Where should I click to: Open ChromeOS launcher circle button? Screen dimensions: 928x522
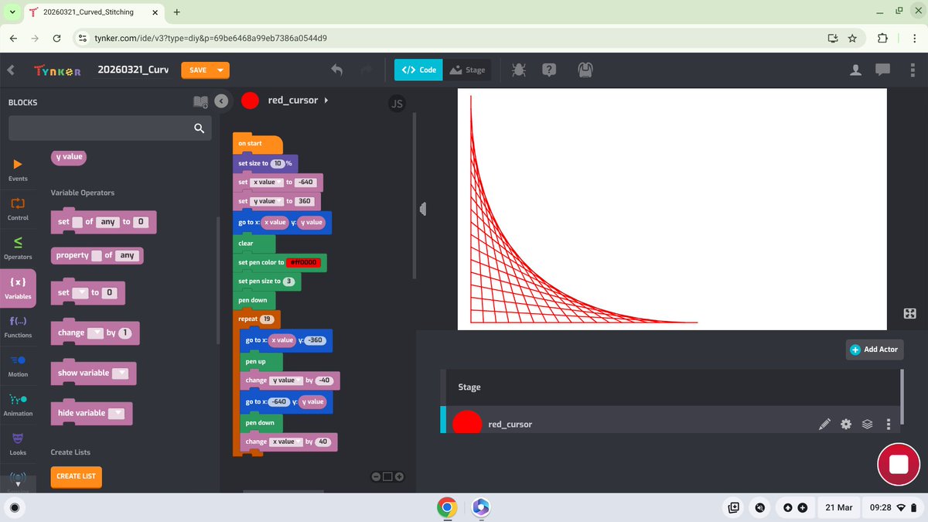14,507
